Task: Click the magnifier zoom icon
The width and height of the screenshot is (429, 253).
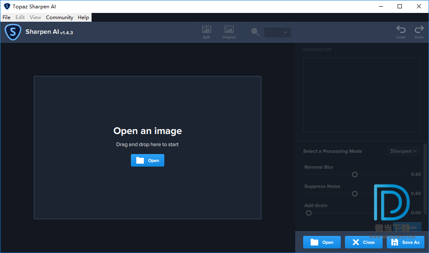Action: (x=255, y=32)
